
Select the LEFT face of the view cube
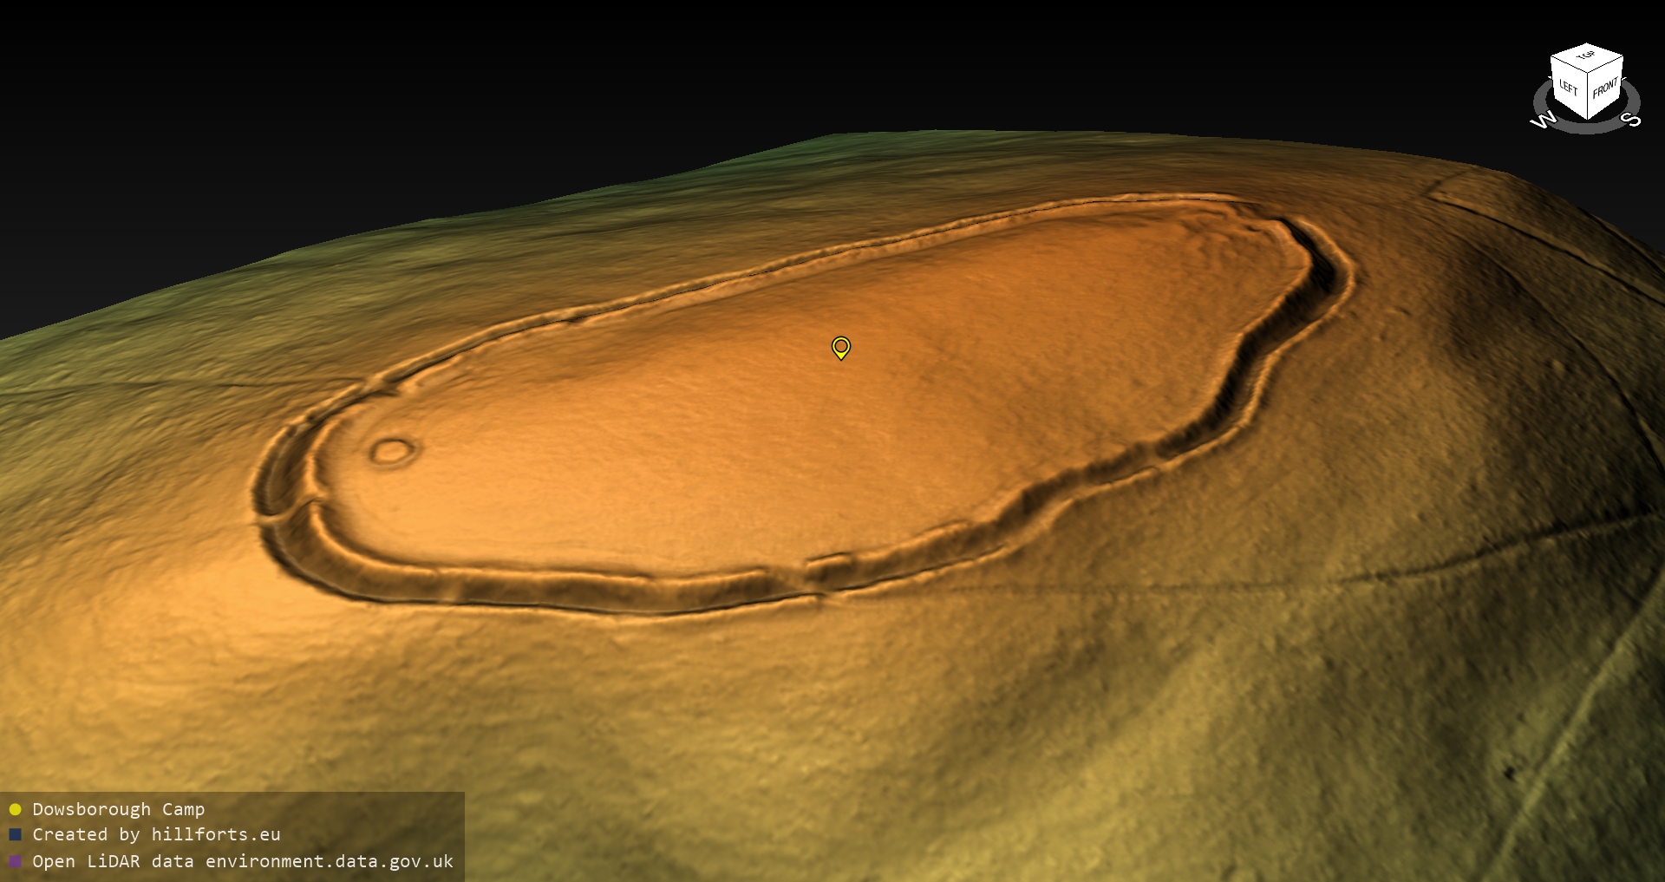click(x=1569, y=88)
